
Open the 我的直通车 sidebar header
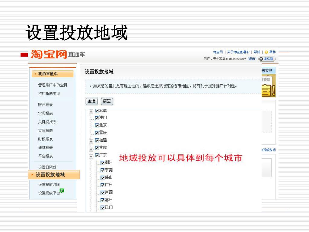(x=53, y=74)
